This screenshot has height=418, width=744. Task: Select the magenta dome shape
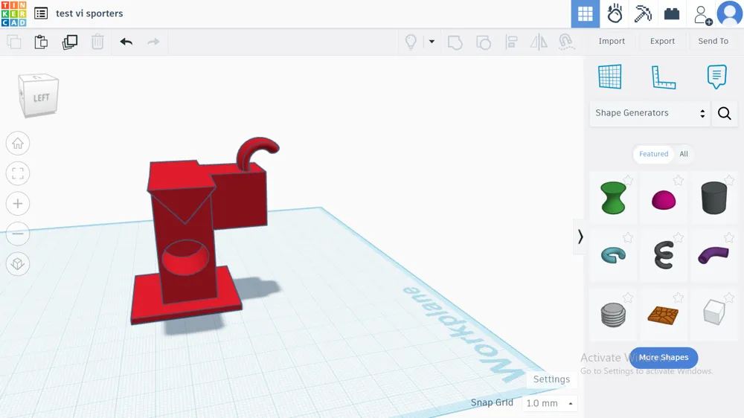(664, 200)
